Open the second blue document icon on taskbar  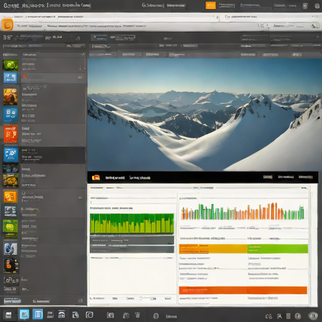click(x=38, y=314)
